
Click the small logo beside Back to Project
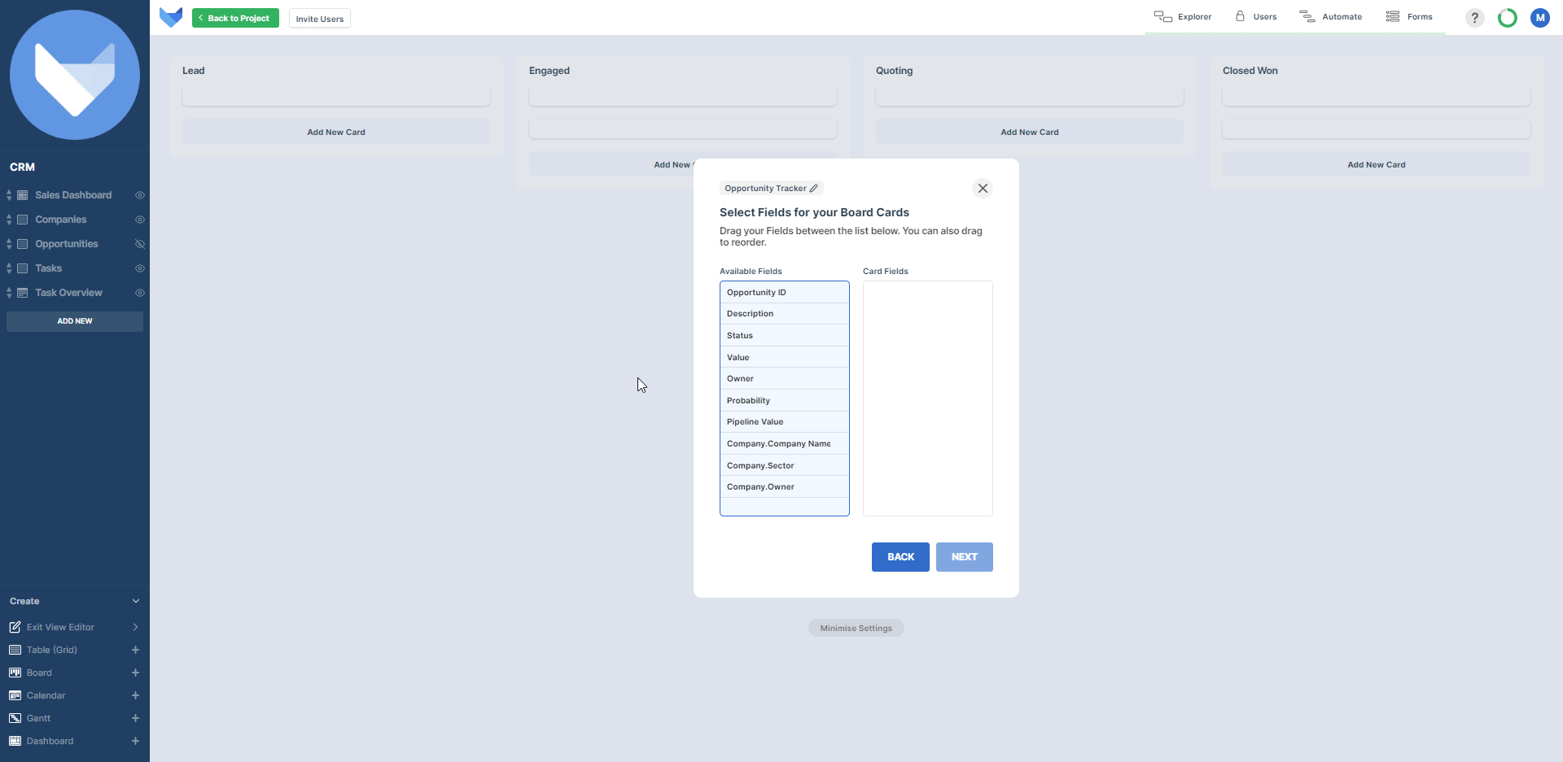click(171, 17)
